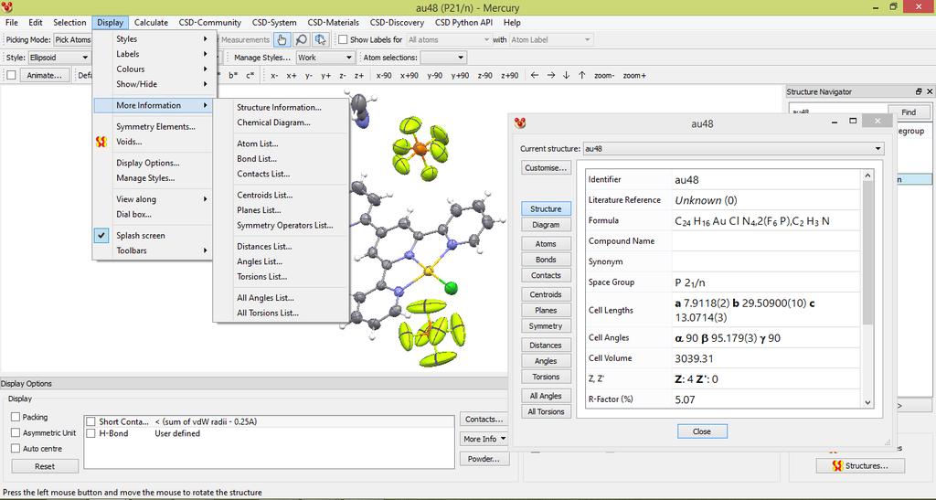
Task: Enable the Packing checkbox
Action: pyautogui.click(x=16, y=417)
